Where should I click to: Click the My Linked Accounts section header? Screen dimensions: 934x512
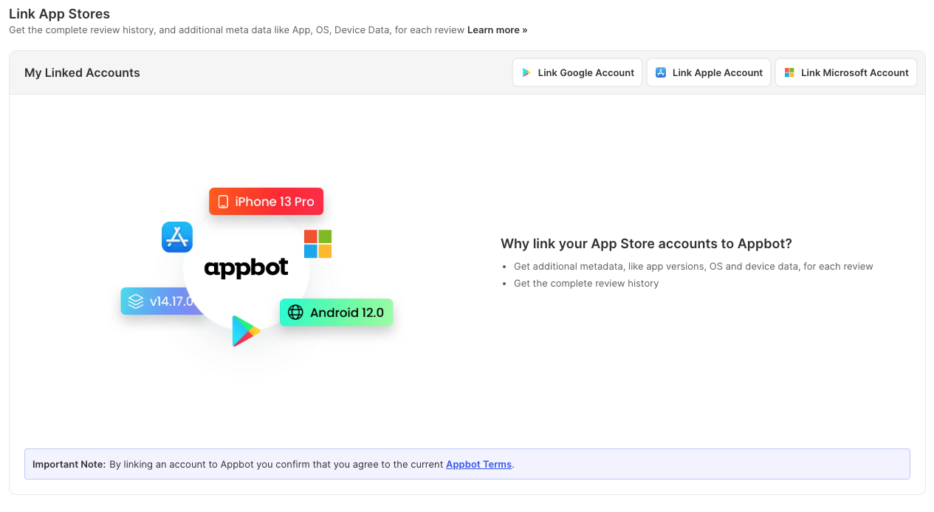pyautogui.click(x=81, y=72)
